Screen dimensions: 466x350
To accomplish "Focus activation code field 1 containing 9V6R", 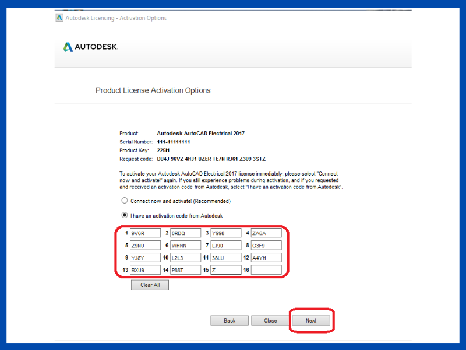I will tap(145, 233).
